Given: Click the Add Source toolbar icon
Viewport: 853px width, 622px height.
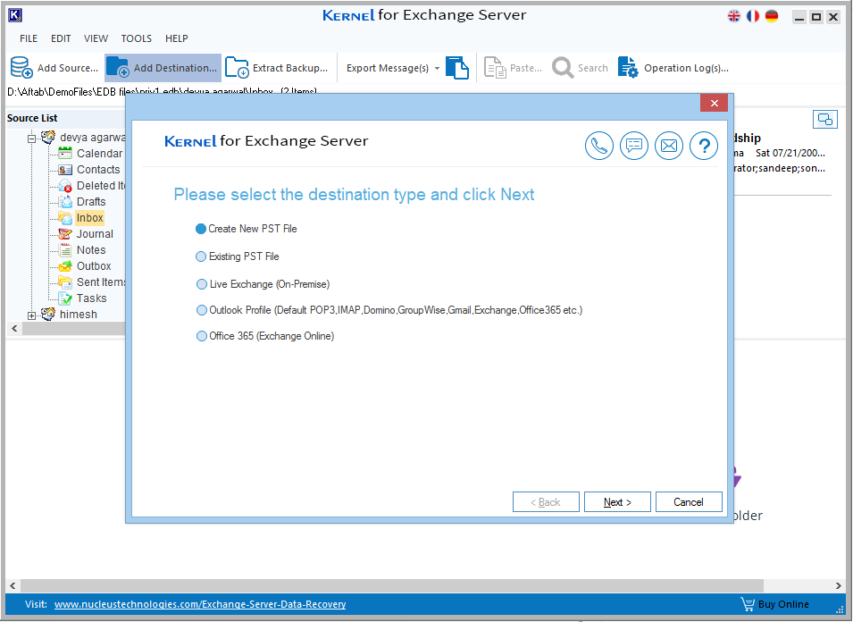Looking at the screenshot, I should (21, 68).
